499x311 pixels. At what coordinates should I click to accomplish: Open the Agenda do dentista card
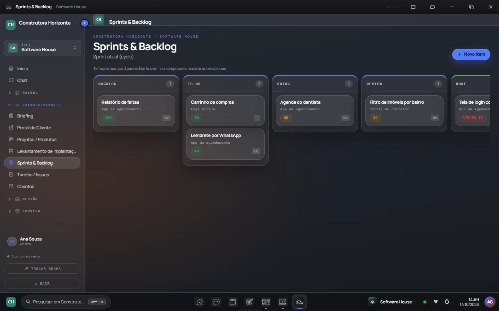click(315, 111)
